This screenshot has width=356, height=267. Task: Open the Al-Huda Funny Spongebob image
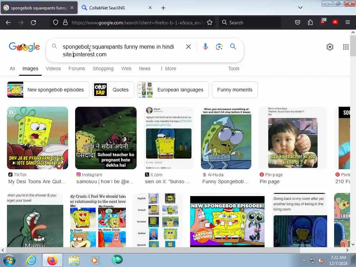coord(226,138)
